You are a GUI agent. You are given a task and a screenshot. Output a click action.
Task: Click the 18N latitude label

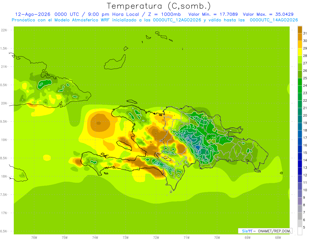[4, 177]
